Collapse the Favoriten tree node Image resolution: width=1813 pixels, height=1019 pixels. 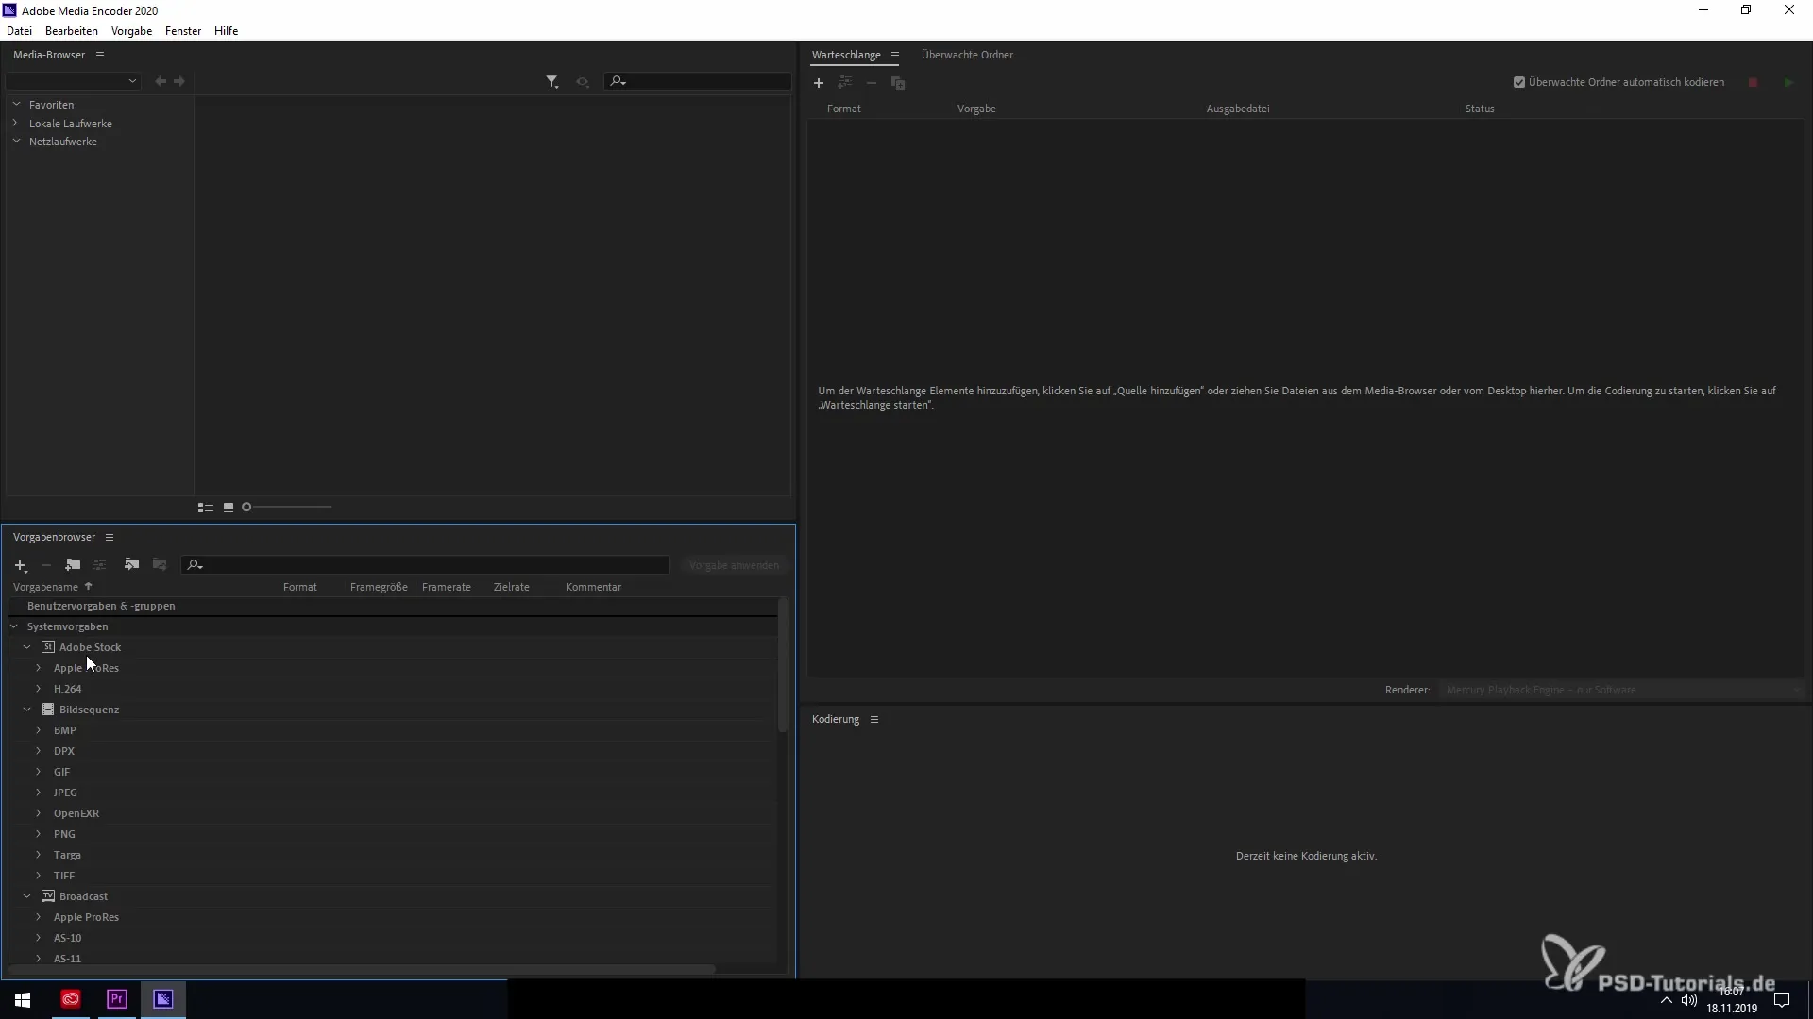point(16,105)
